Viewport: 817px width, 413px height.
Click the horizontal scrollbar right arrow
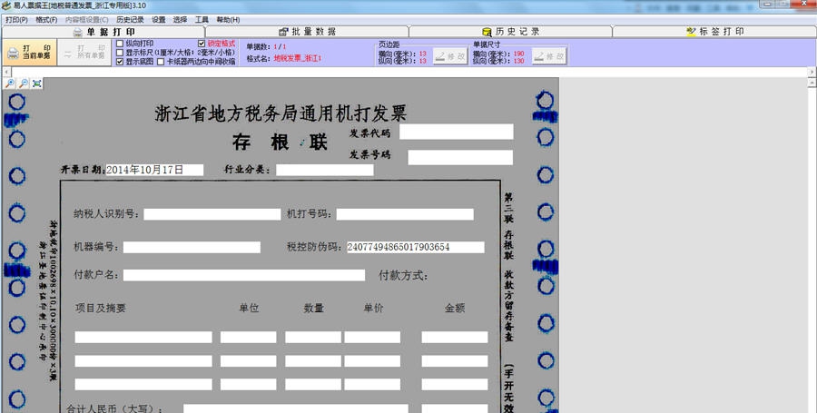pyautogui.click(x=812, y=72)
